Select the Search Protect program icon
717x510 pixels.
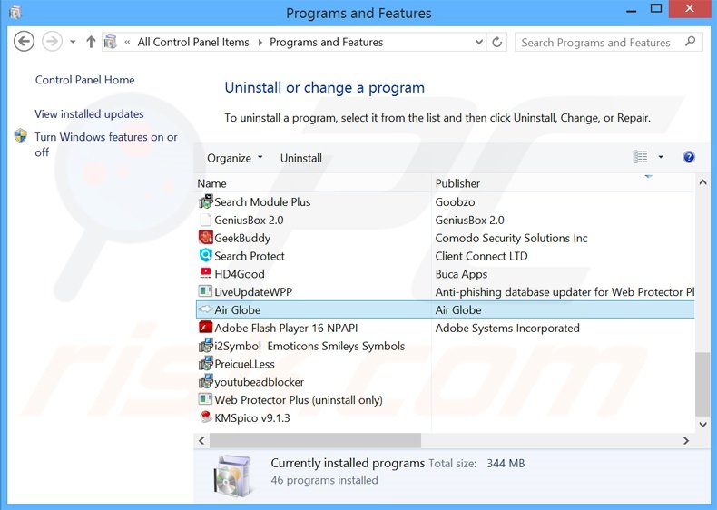coord(205,256)
